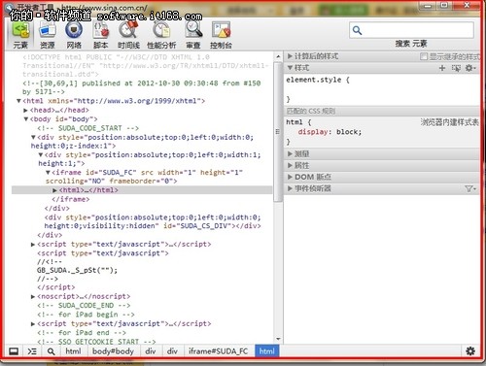Add new style rule plus icon
486x366 pixels.
pyautogui.click(x=442, y=68)
